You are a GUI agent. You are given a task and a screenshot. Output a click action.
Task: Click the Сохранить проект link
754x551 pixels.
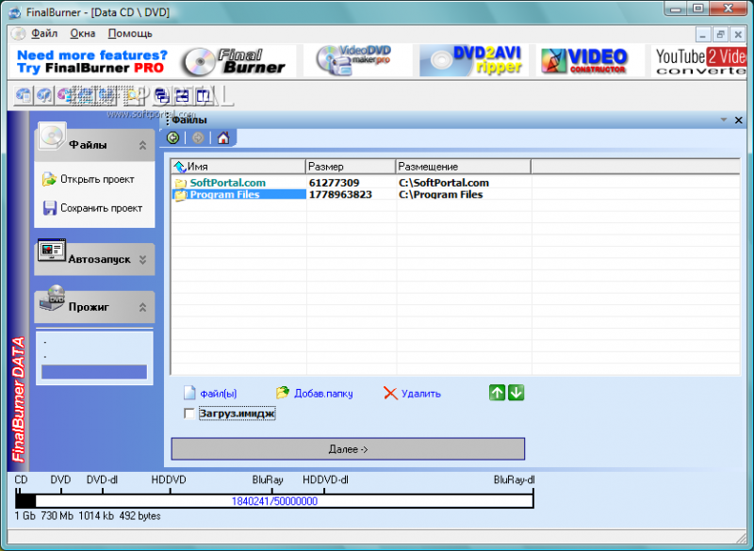pos(102,208)
